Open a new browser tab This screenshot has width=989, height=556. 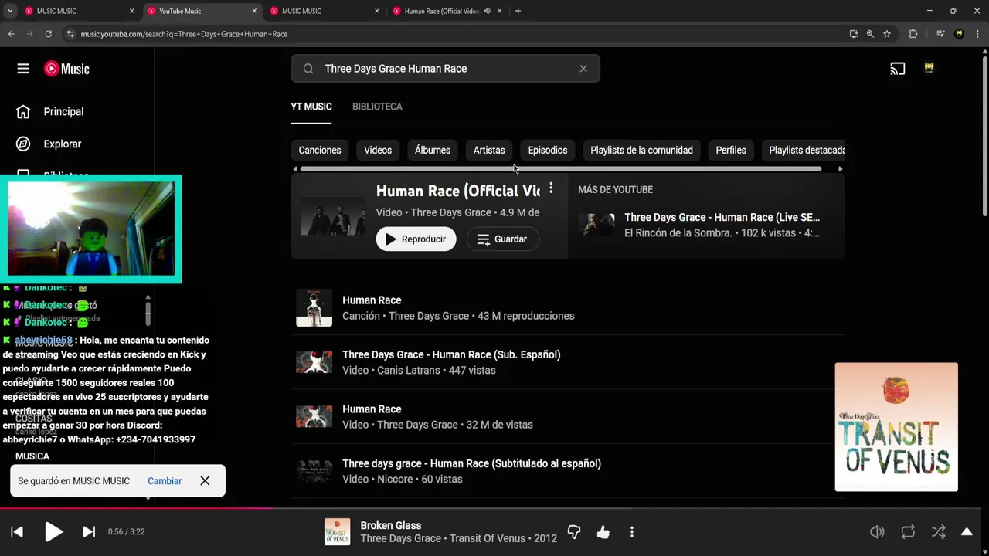[x=518, y=11]
